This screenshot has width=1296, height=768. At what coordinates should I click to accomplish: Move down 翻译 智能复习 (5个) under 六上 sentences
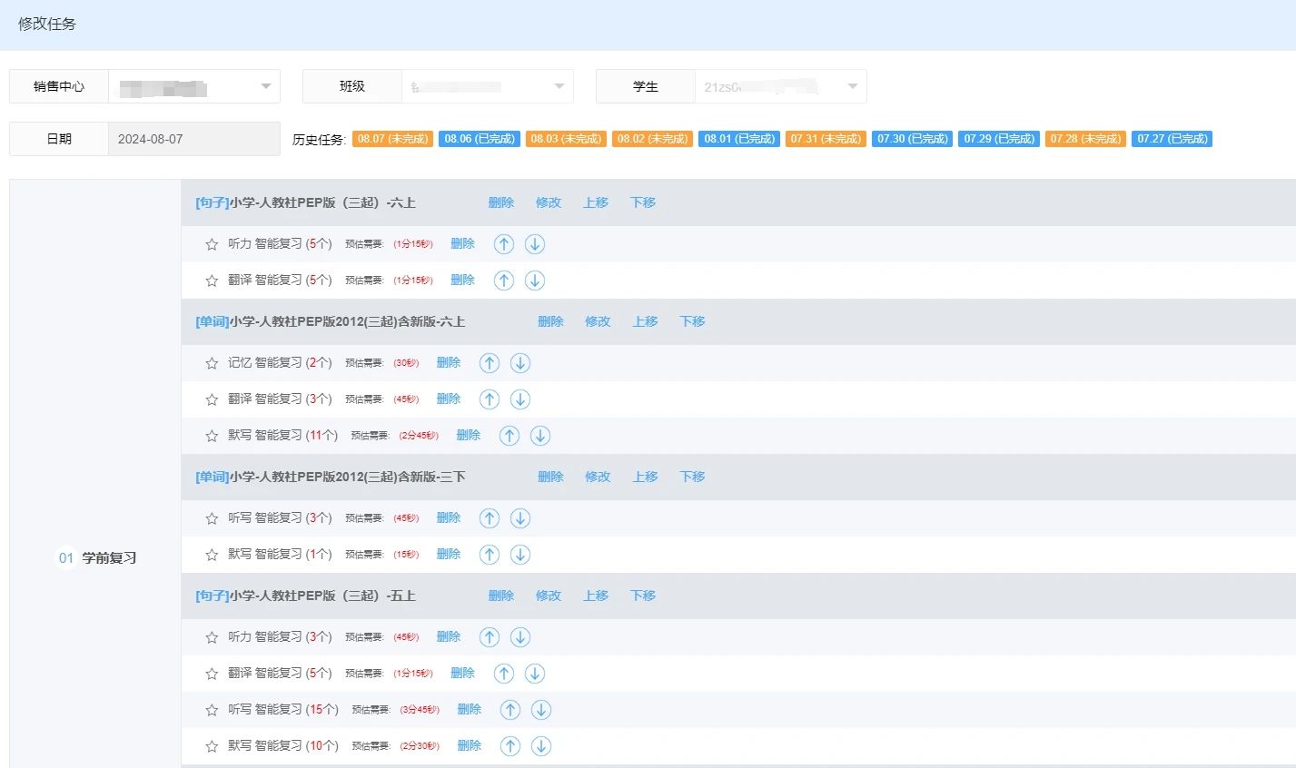tap(535, 281)
